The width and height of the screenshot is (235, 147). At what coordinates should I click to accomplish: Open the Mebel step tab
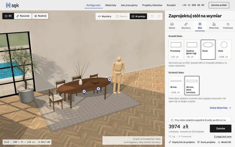pyautogui.click(x=172, y=26)
